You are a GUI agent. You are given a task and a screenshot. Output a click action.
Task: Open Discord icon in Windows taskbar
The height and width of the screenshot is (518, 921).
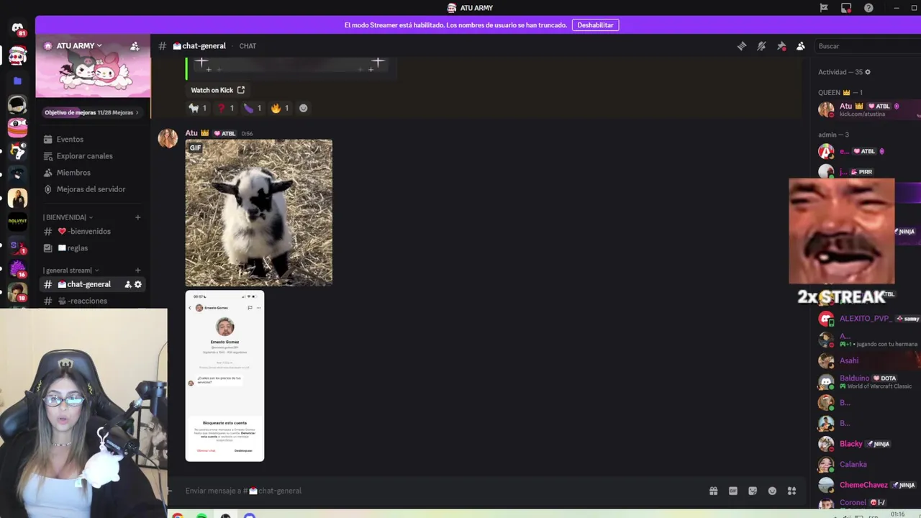[250, 515]
